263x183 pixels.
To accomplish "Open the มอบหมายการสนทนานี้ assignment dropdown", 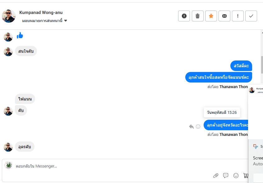I will tap(45, 21).
